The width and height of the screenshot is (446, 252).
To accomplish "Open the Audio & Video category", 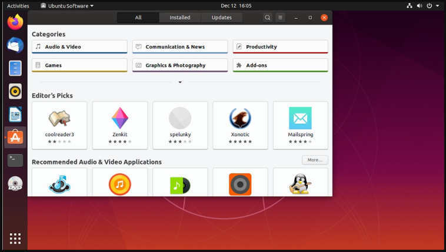I will [79, 47].
